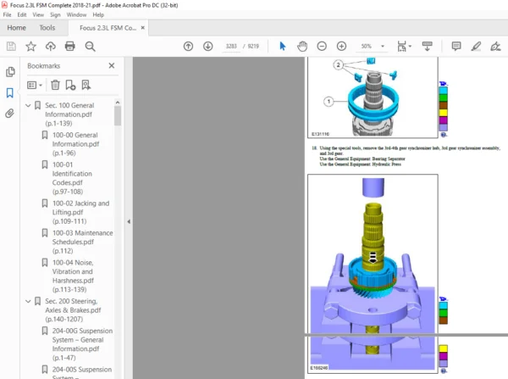508x379 pixels.
Task: Open 100-00 General Information.pdf bookmark
Action: (x=75, y=144)
